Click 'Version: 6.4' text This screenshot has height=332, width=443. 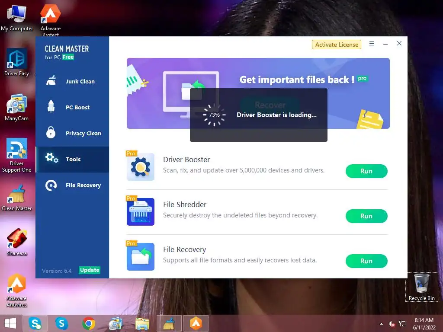(57, 271)
